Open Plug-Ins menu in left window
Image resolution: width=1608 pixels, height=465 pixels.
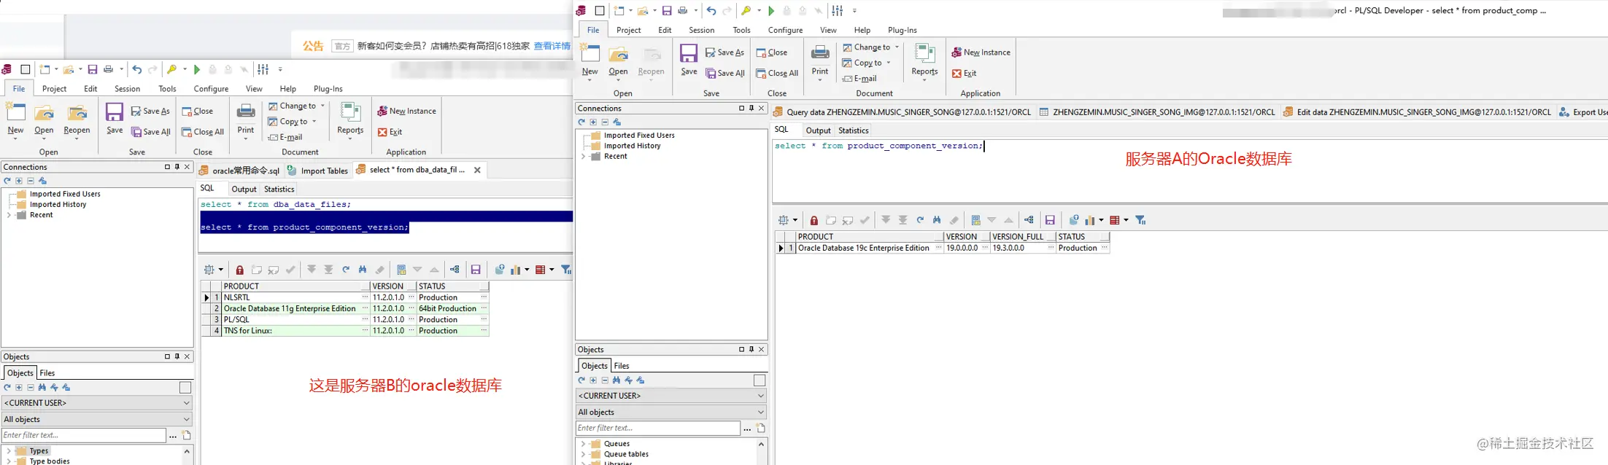coord(328,89)
